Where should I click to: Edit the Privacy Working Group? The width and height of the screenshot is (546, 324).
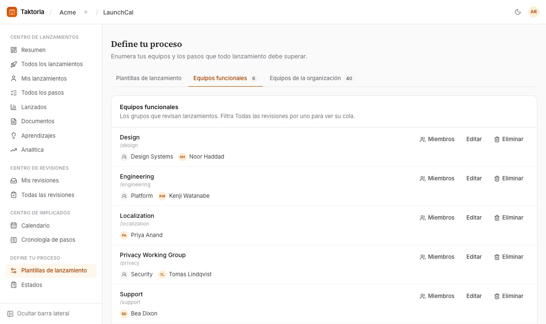coord(474,257)
